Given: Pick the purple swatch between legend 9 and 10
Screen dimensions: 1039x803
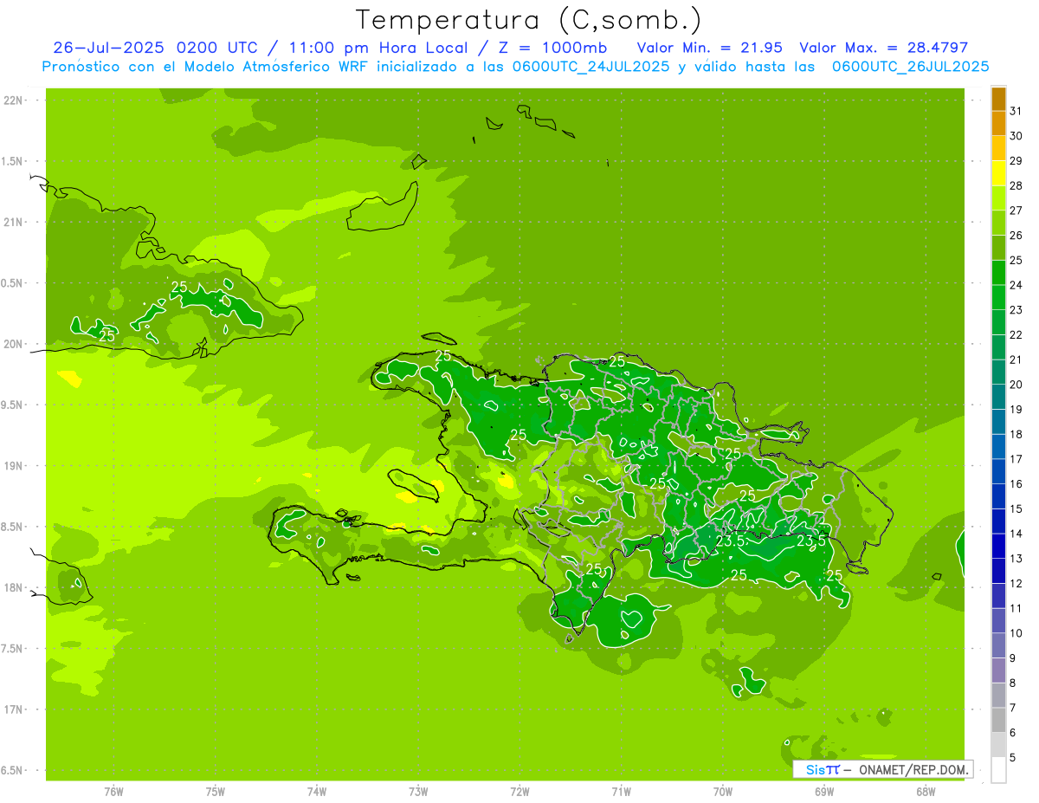Looking at the screenshot, I should point(998,646).
